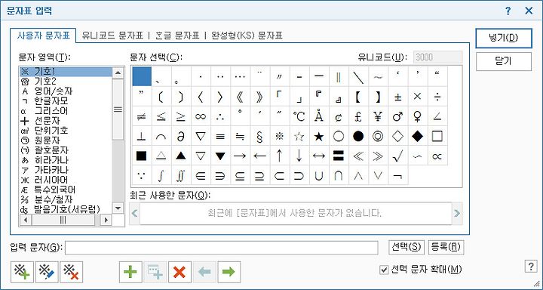Switch to 한글 문자표 tab
Screen dimensions: 543x290
[177, 35]
